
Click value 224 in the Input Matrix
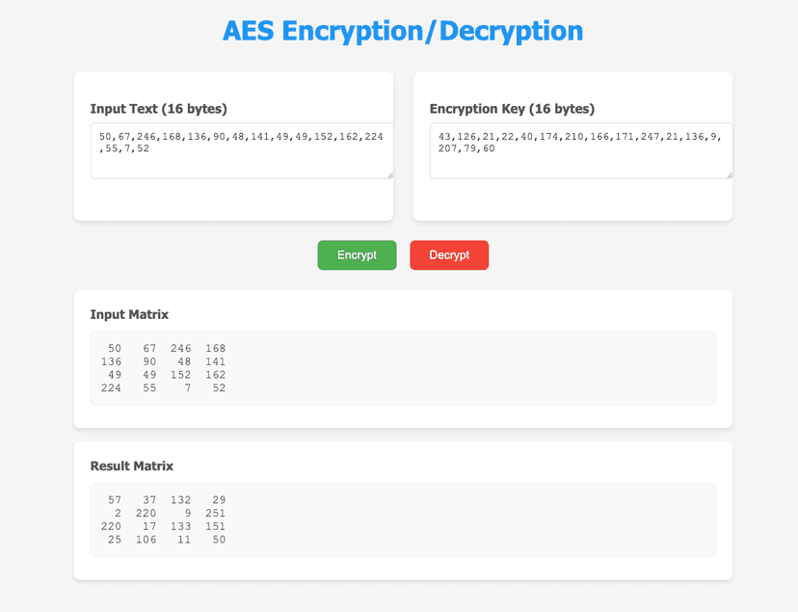110,387
